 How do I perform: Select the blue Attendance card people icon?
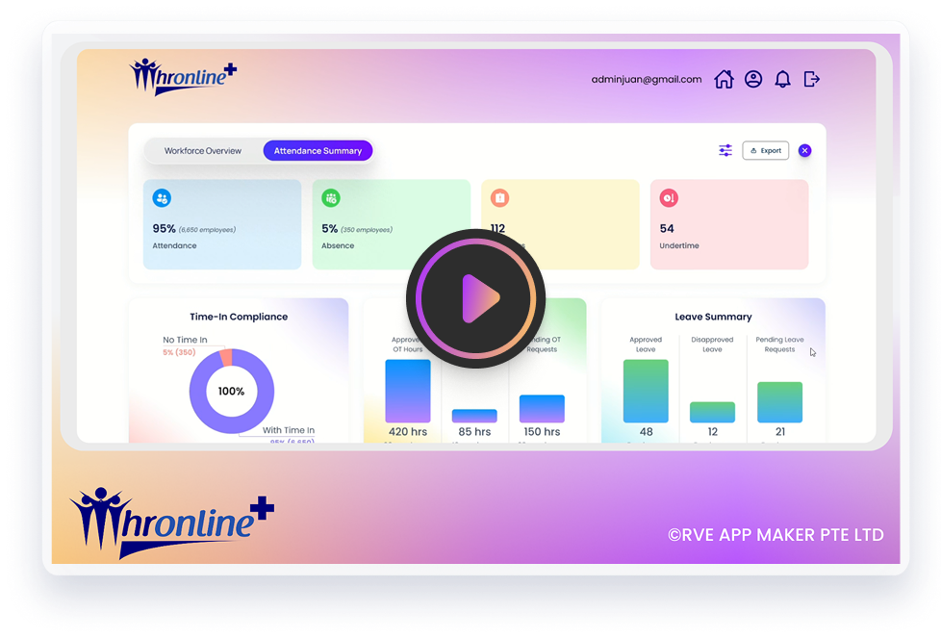click(x=162, y=197)
